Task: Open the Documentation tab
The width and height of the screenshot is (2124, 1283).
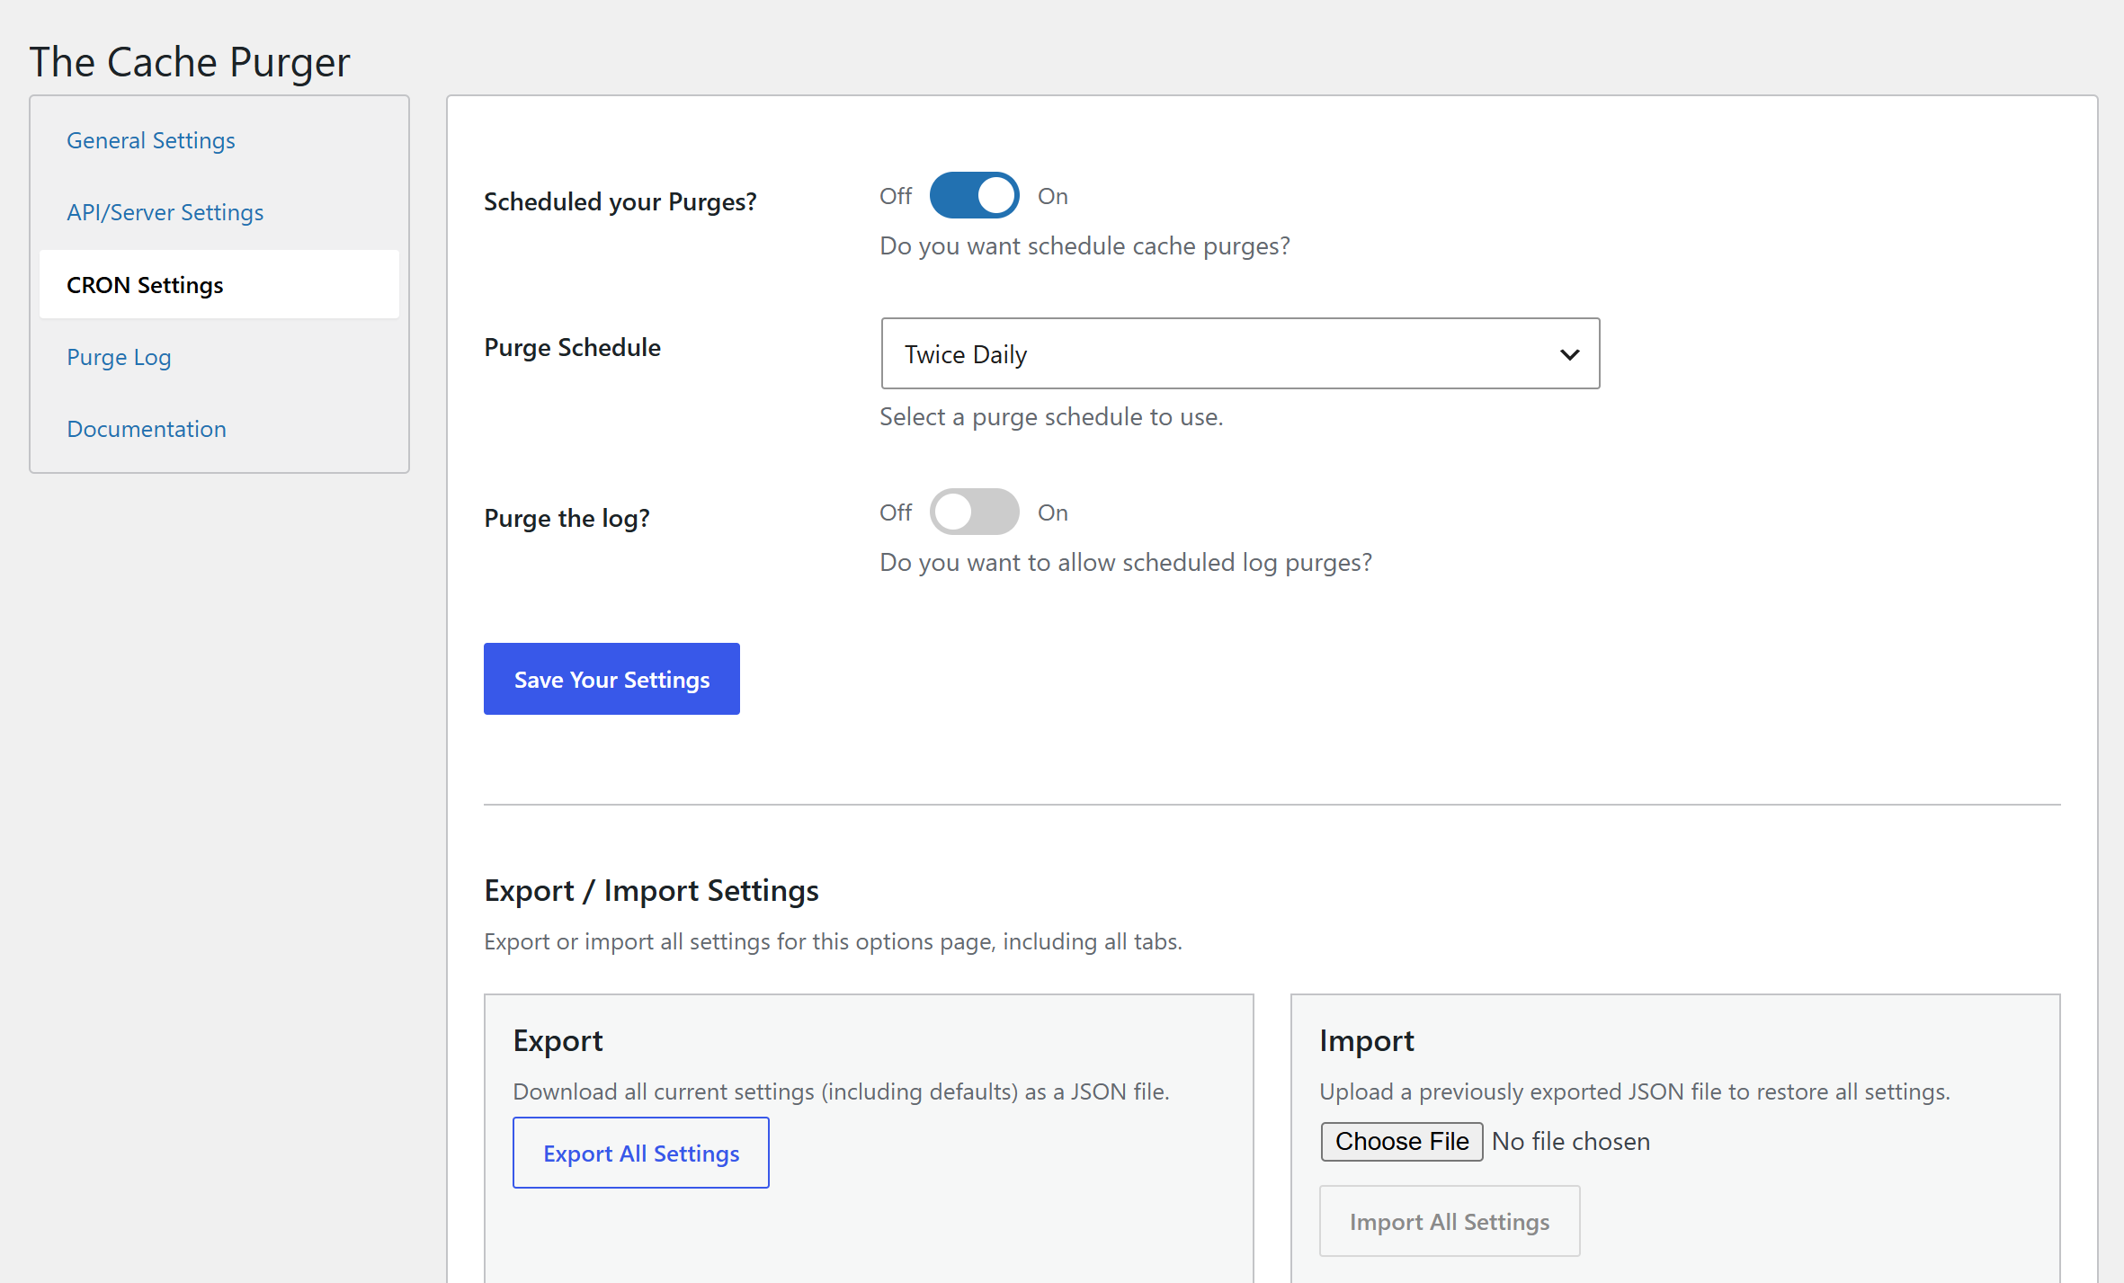Action: 147,429
